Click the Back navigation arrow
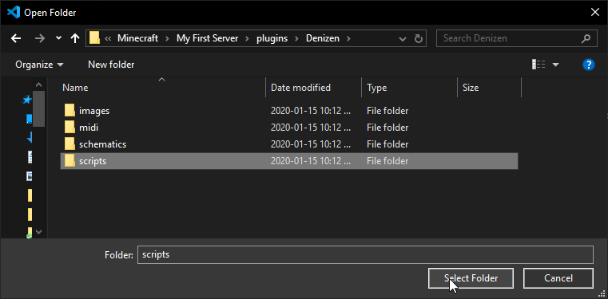 (16, 38)
